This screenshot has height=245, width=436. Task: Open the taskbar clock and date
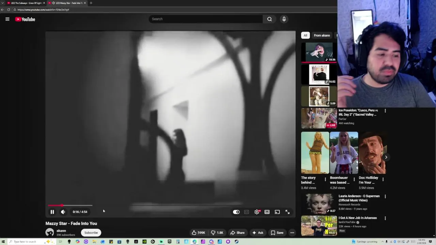point(422,242)
